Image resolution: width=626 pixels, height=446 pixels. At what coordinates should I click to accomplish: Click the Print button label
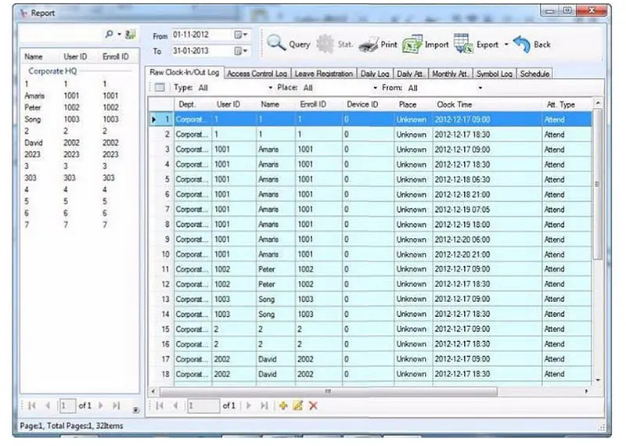[389, 45]
